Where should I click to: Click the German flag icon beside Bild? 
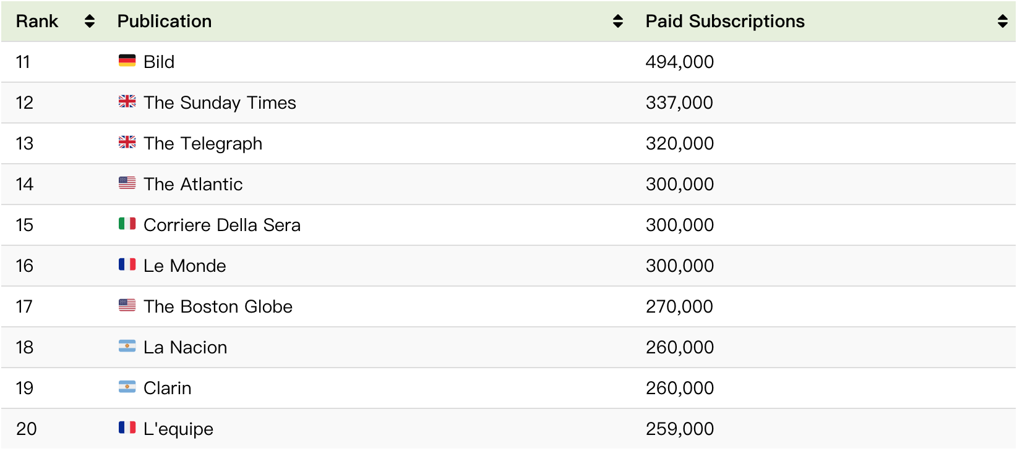point(127,61)
